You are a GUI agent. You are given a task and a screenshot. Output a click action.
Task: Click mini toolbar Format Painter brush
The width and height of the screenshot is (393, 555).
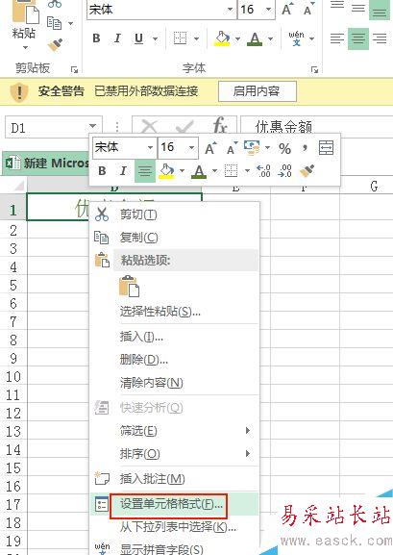pos(307,171)
